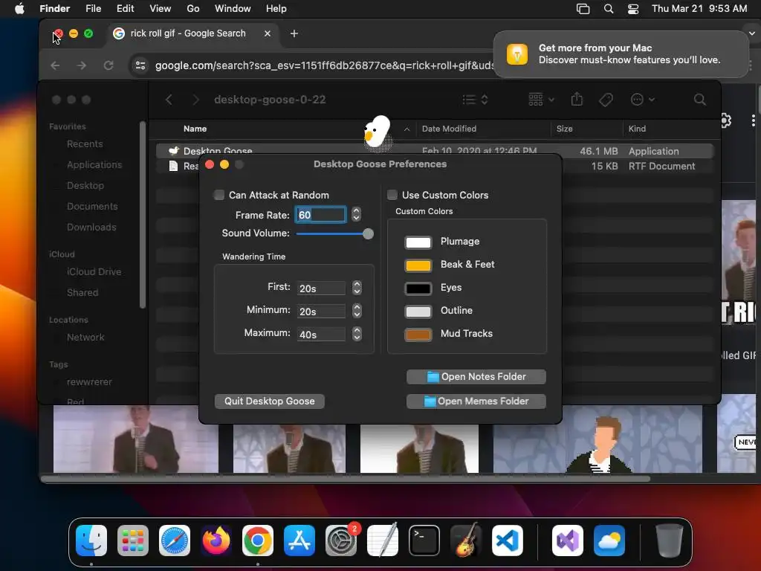
Task: Click the site info icon in address bar
Action: tap(140, 65)
